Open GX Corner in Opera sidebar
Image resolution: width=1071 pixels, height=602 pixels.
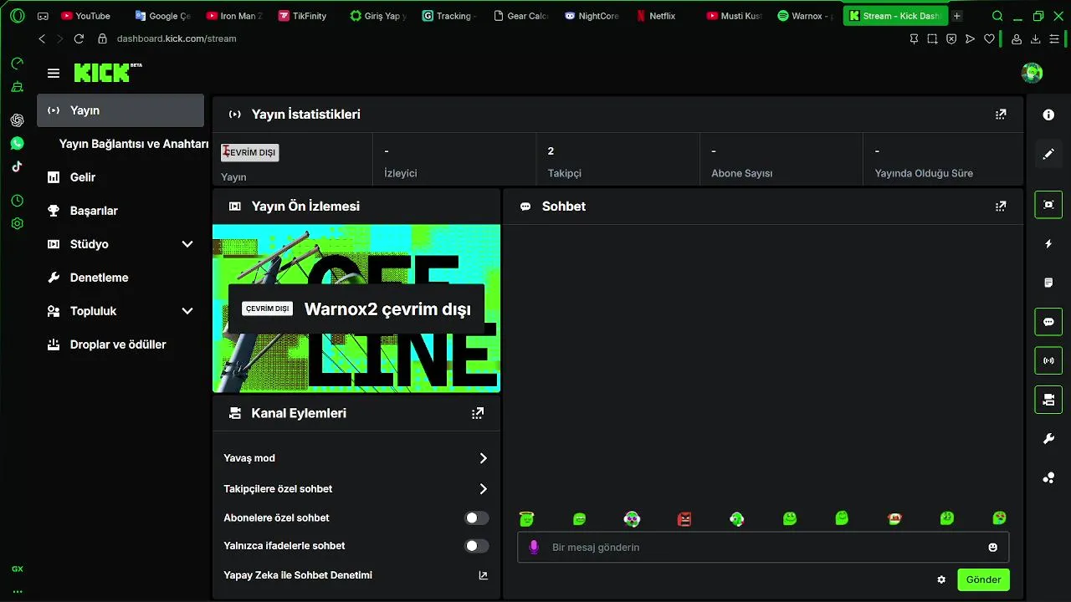click(17, 569)
